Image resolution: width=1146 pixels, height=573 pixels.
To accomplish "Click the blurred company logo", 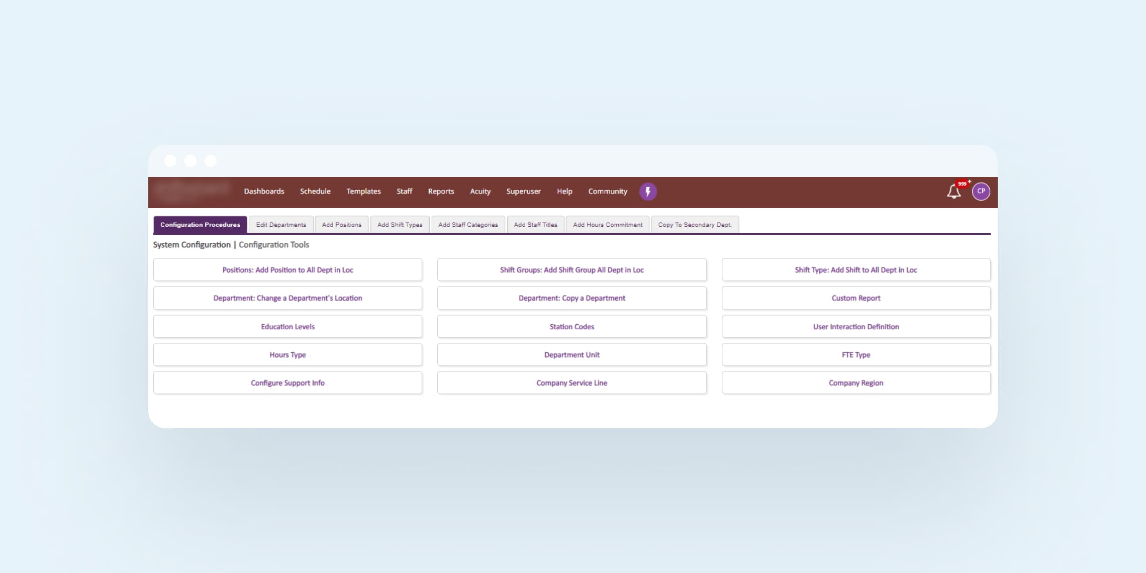I will coord(192,190).
